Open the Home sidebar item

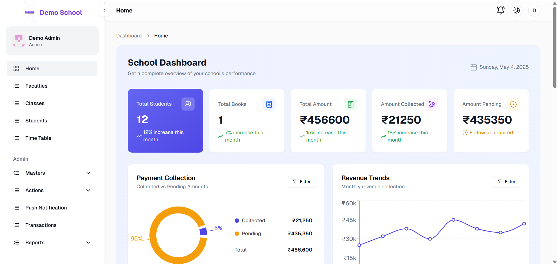(52, 68)
